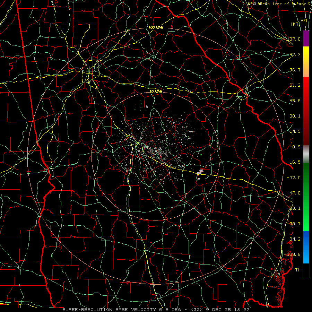Click the 107.8 velocity scale value
Image resolution: width=312 pixels, height=312 pixels.
coord(294,39)
